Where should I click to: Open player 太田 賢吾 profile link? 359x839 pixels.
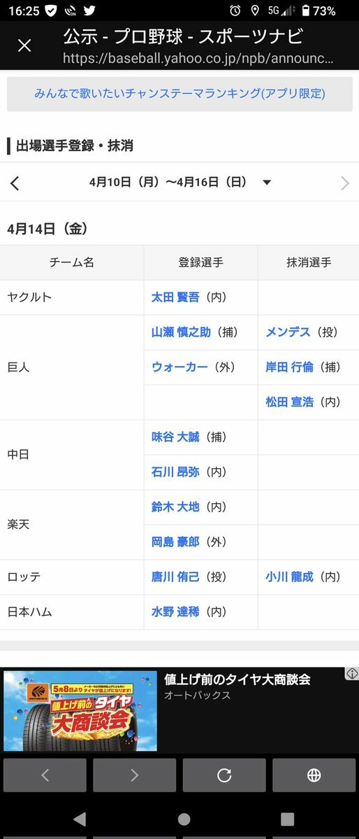click(x=175, y=297)
